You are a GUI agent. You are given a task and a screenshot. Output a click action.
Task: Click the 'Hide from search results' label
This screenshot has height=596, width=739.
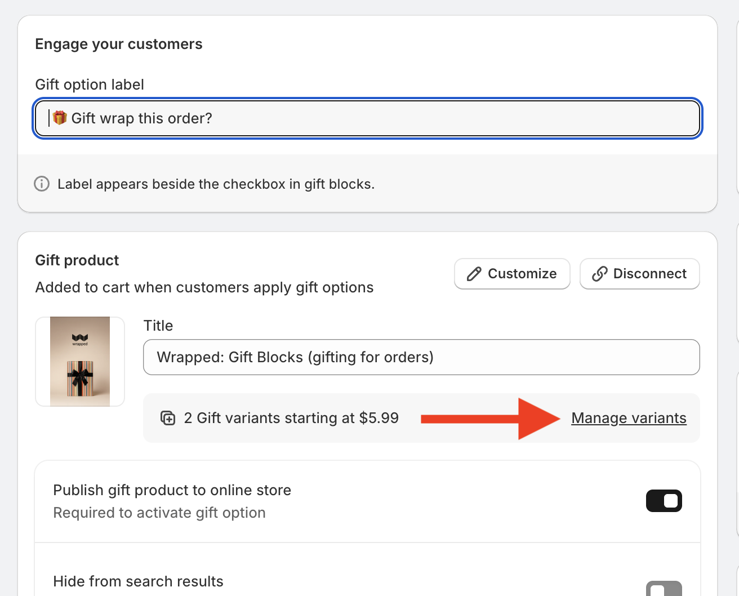click(x=138, y=581)
